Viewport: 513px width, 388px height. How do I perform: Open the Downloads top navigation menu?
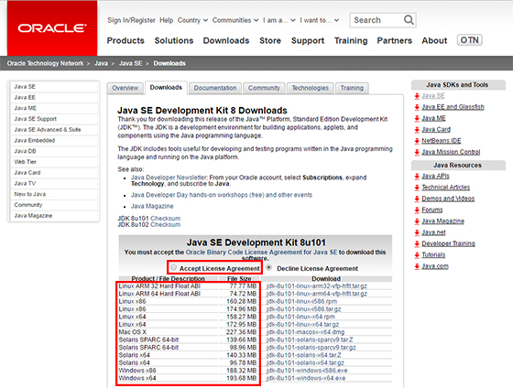226,40
